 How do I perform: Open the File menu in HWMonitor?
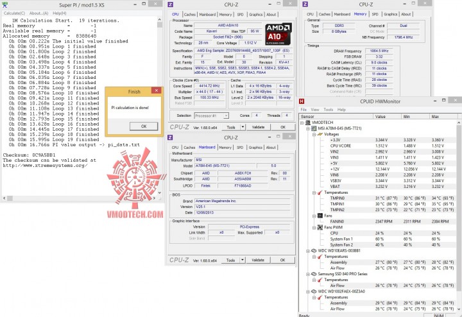(x=304, y=110)
